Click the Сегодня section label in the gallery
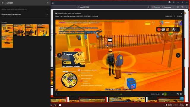 tap(4, 22)
